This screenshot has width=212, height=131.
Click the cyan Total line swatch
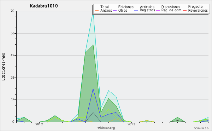[x=96, y=7]
